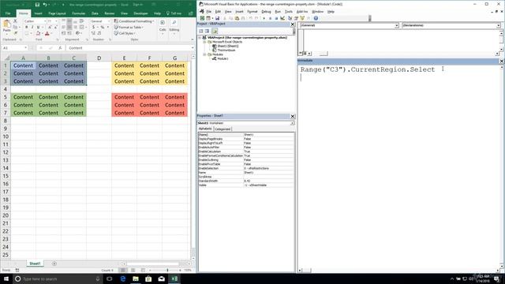Collapse Microsoft Excel Objects folder node
This screenshot has width=505, height=284.
tap(204, 42)
